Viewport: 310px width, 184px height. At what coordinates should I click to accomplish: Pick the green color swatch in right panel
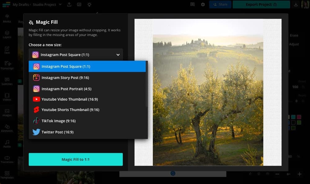(x=299, y=122)
